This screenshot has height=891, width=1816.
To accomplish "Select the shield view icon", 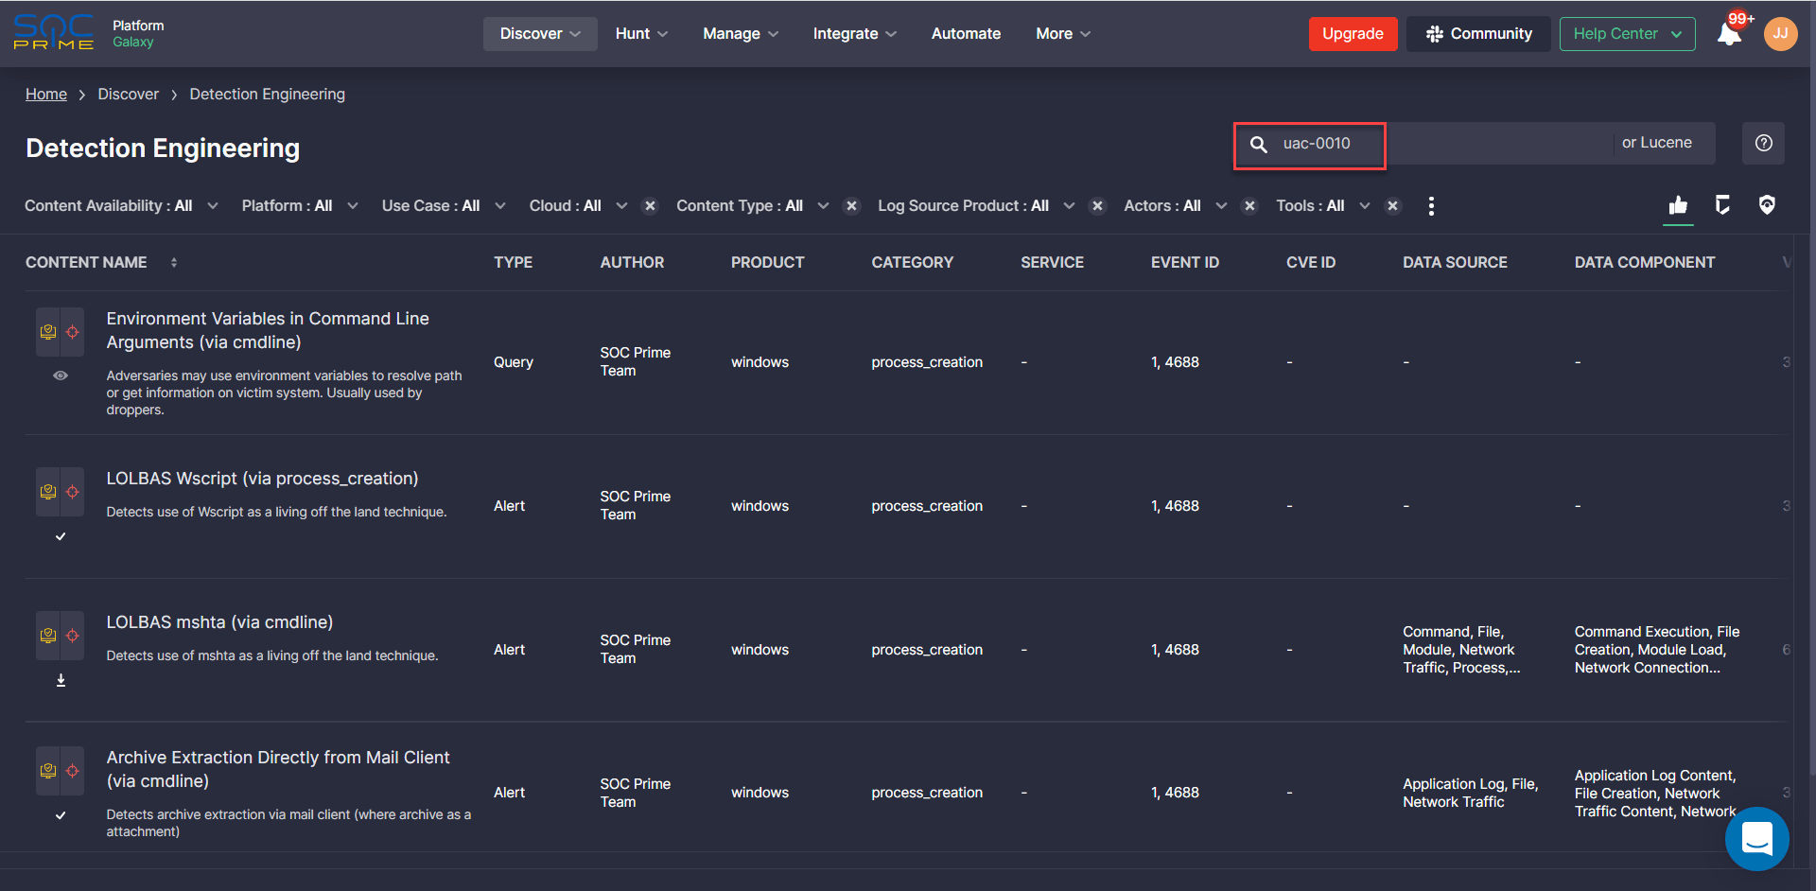I will click(1767, 205).
